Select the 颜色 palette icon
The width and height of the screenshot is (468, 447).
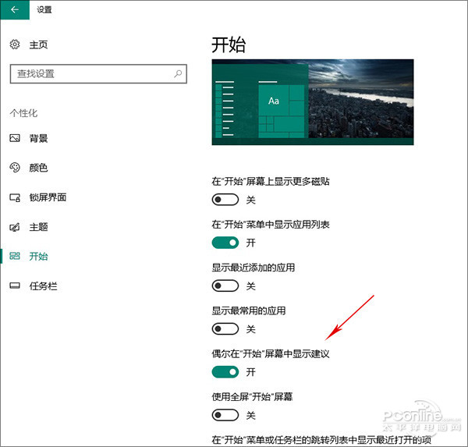[x=15, y=168]
